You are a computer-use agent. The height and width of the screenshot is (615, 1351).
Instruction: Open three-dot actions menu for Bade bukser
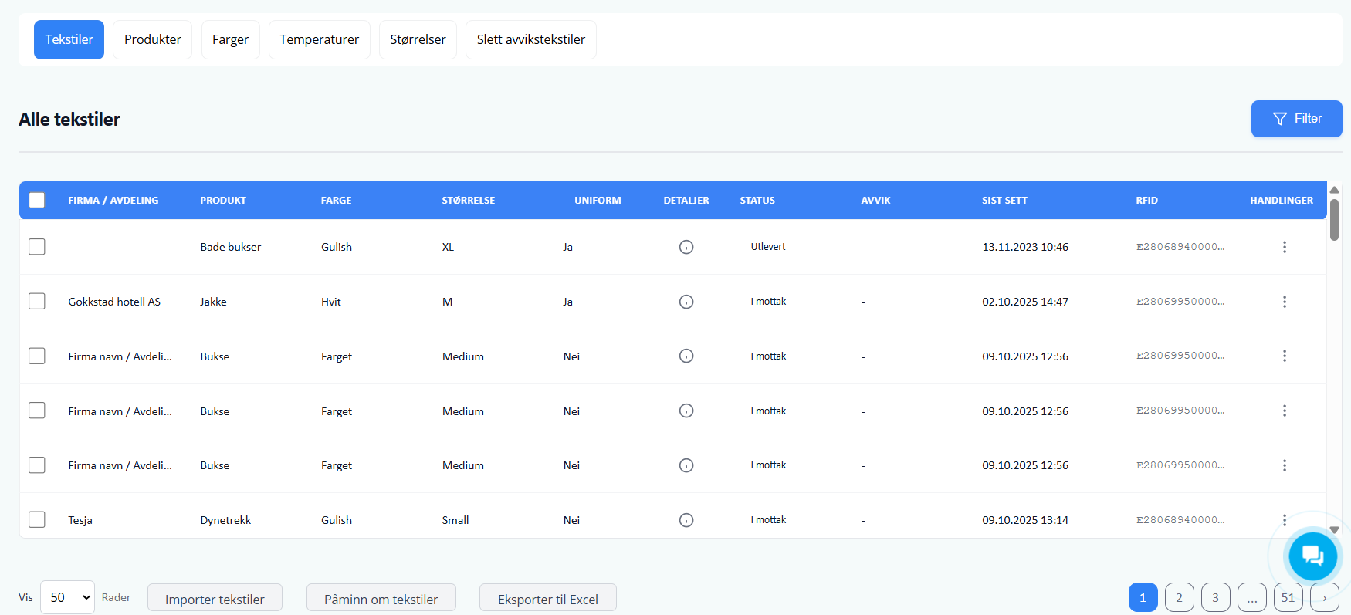pyautogui.click(x=1284, y=247)
